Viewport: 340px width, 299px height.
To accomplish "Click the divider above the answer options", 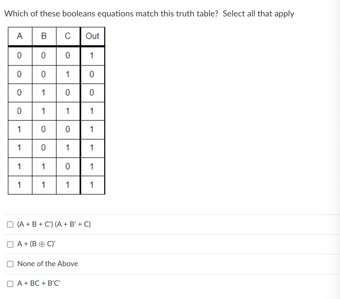I will (170, 214).
